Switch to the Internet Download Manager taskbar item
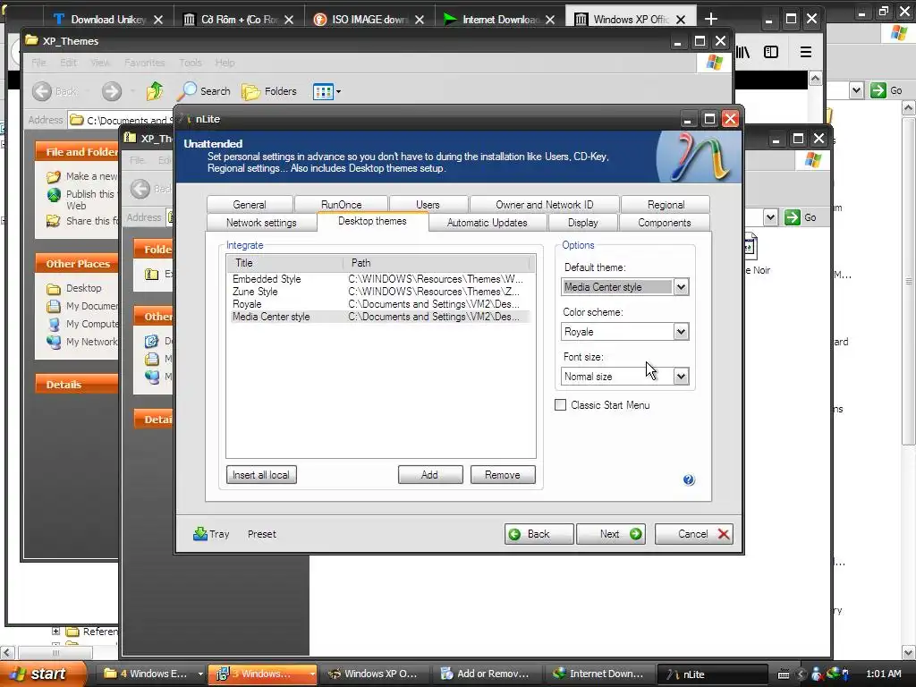This screenshot has height=687, width=916. (598, 674)
